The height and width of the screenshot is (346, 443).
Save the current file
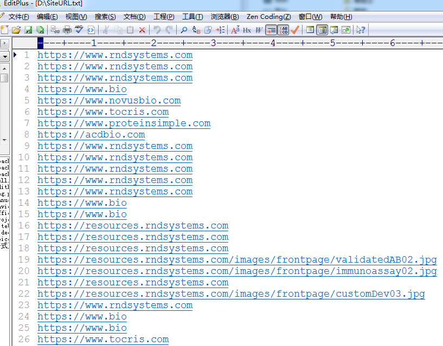pos(28,30)
